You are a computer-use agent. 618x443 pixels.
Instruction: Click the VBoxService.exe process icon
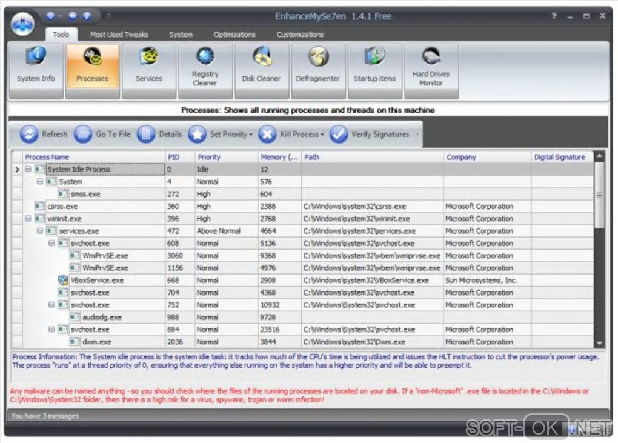pyautogui.click(x=62, y=280)
